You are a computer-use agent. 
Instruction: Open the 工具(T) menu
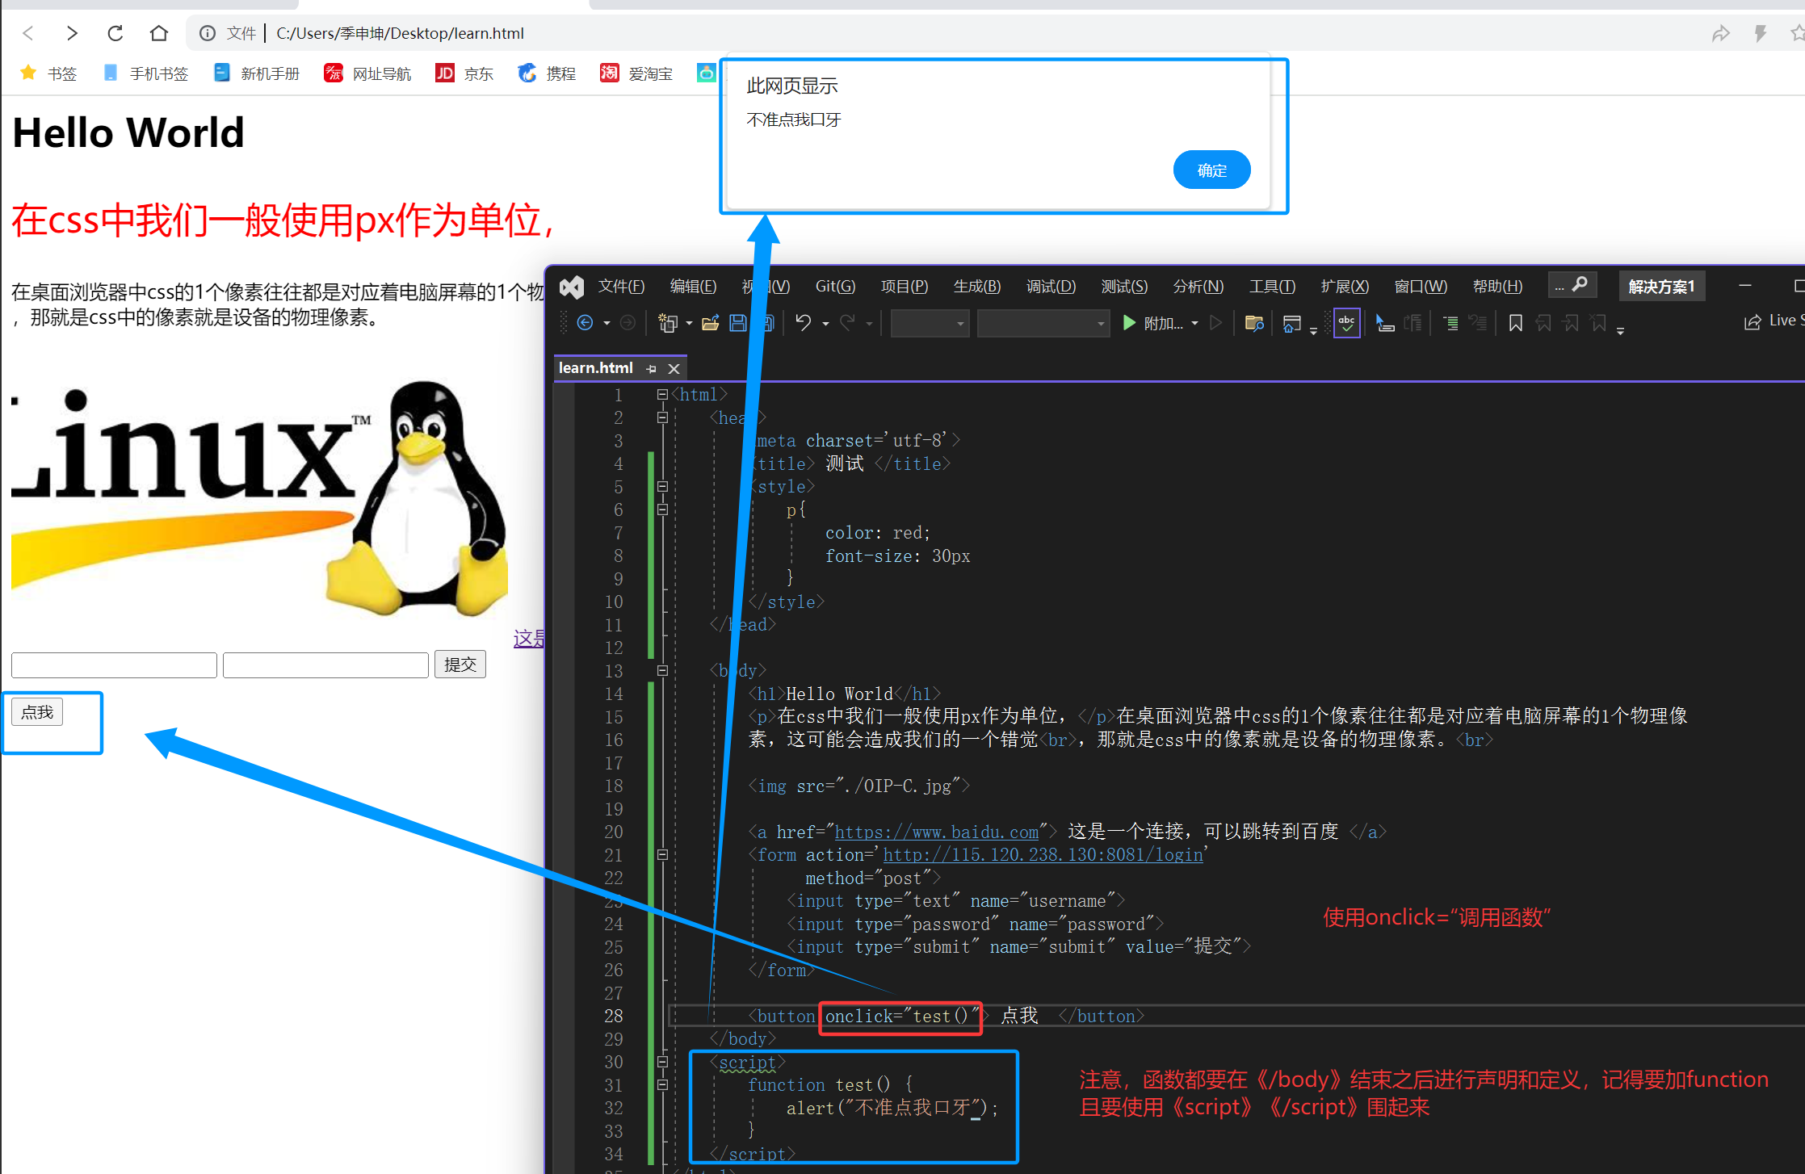click(1272, 287)
